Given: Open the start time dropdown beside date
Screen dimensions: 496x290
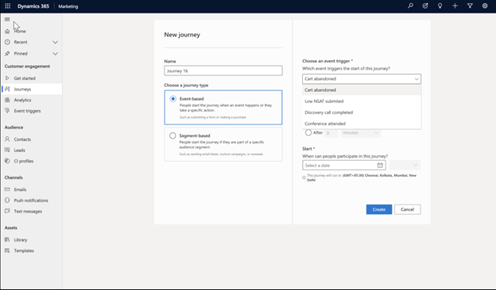Looking at the screenshot, I should (405, 165).
